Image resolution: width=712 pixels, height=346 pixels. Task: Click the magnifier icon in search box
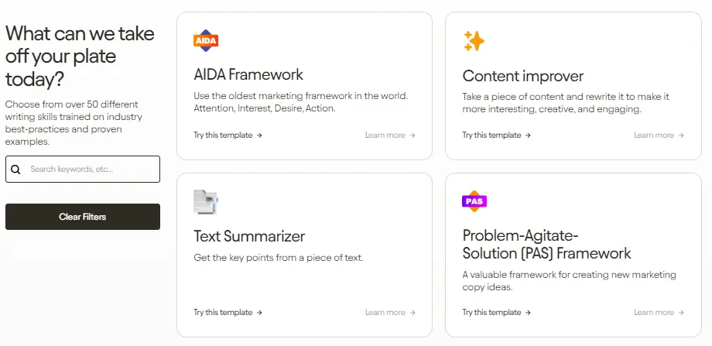pos(15,169)
